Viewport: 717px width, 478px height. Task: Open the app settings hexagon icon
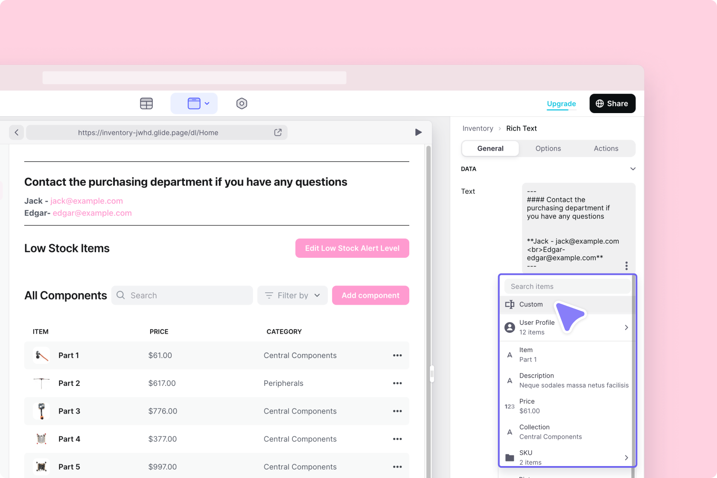[x=242, y=103]
